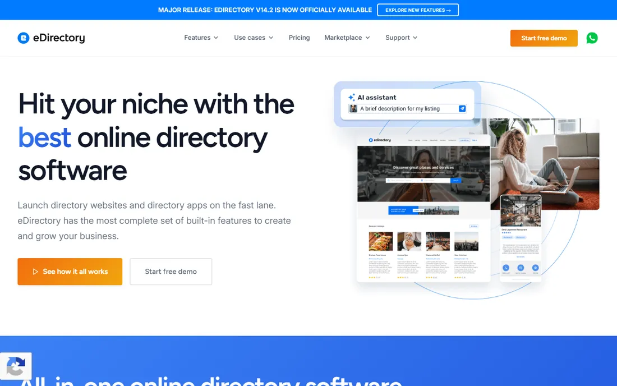Open the Features menu
Viewport: 617px width, 386px height.
[x=201, y=38]
